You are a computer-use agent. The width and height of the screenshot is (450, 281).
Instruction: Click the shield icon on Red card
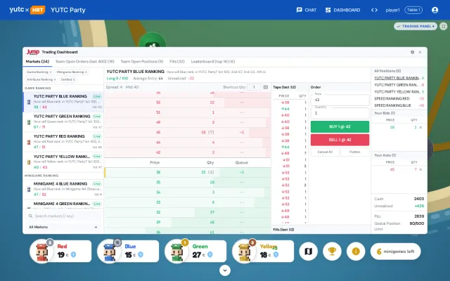coord(73,254)
